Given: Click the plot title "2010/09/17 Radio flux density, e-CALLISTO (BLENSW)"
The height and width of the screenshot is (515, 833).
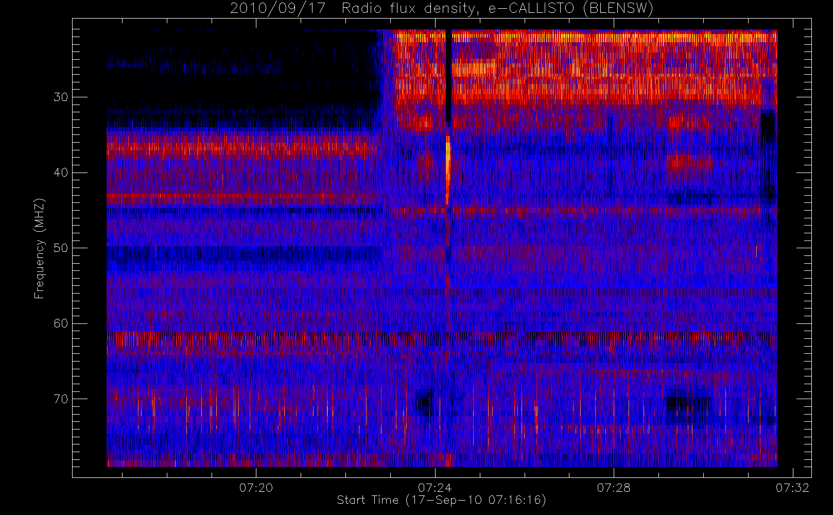Looking at the screenshot, I should [x=442, y=9].
